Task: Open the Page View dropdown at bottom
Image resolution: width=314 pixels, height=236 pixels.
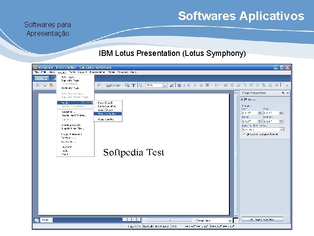Action: [x=230, y=221]
